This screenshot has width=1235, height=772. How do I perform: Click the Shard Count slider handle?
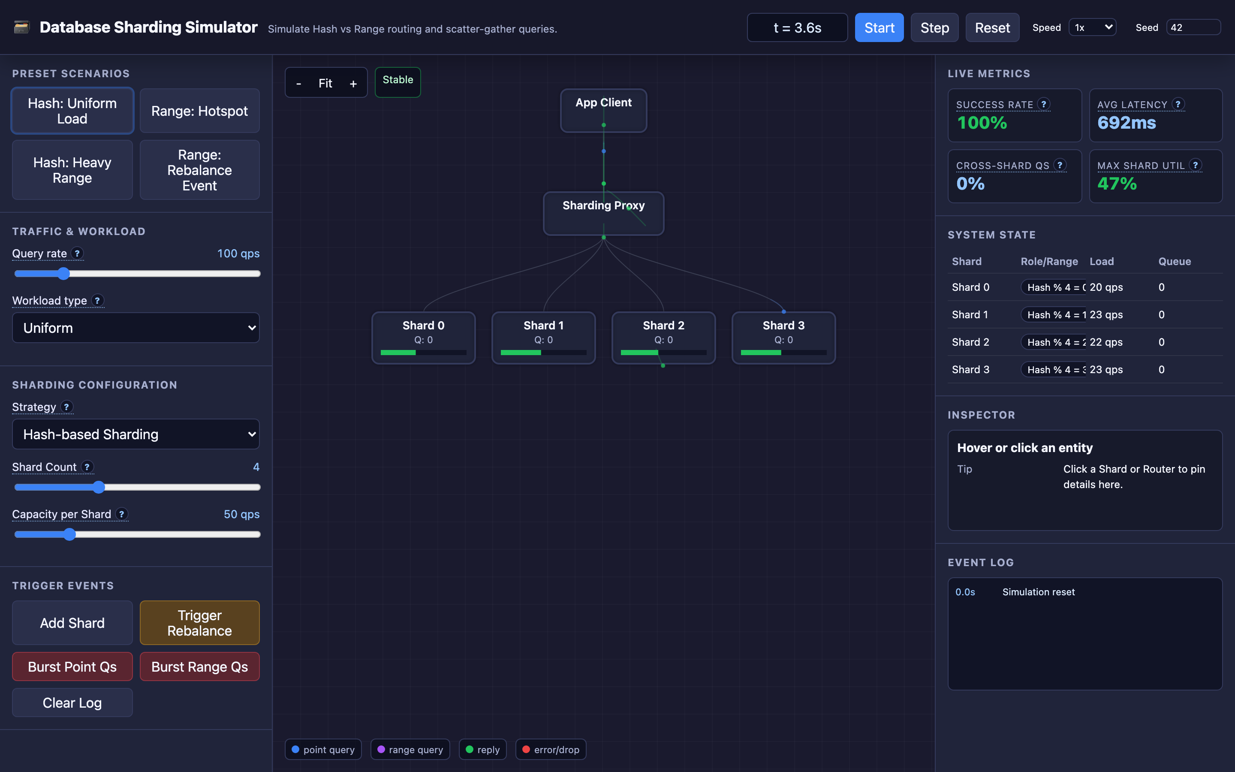tap(99, 487)
